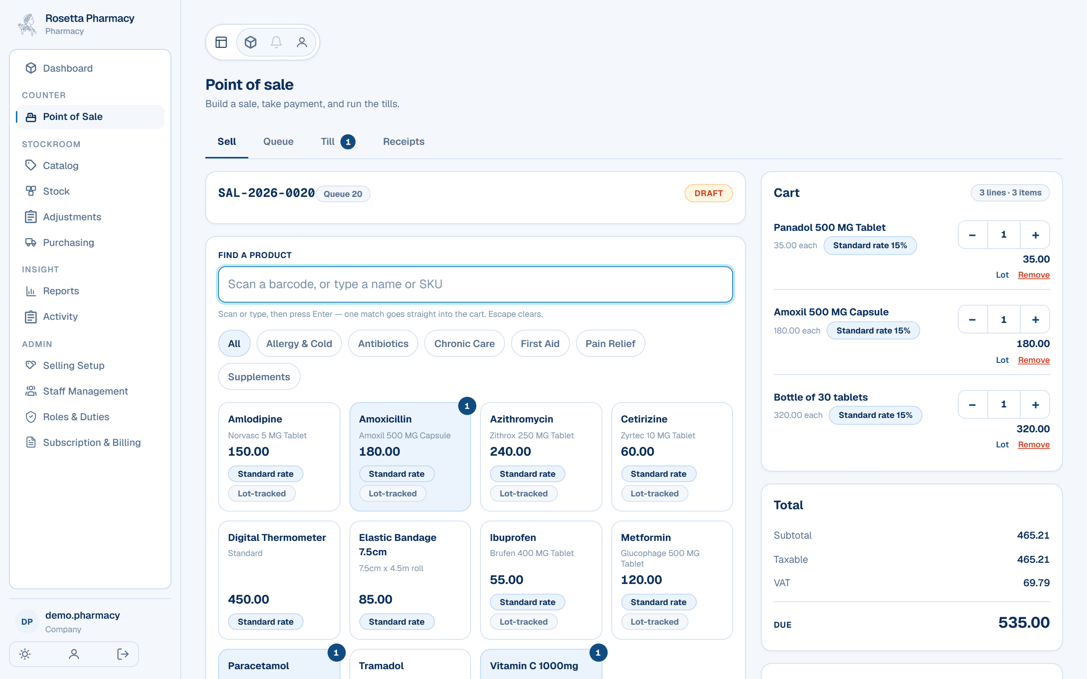The height and width of the screenshot is (679, 1087).
Task: Open the Receipts tab
Action: click(x=403, y=142)
